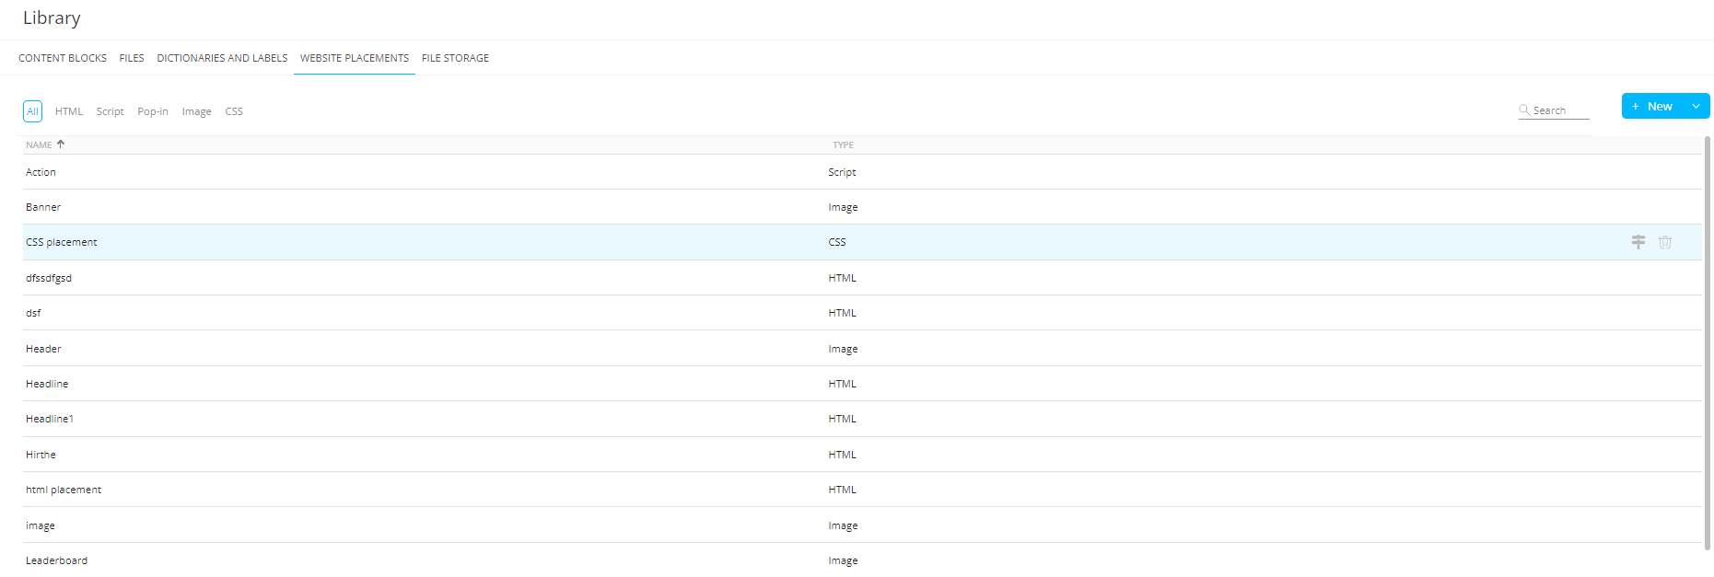Select the Website Placements tab

tap(355, 58)
